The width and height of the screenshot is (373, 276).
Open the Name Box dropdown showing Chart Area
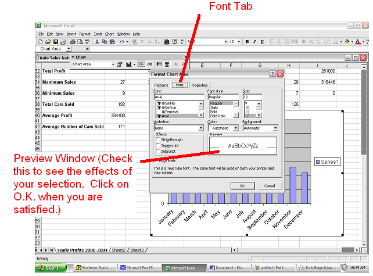point(69,49)
